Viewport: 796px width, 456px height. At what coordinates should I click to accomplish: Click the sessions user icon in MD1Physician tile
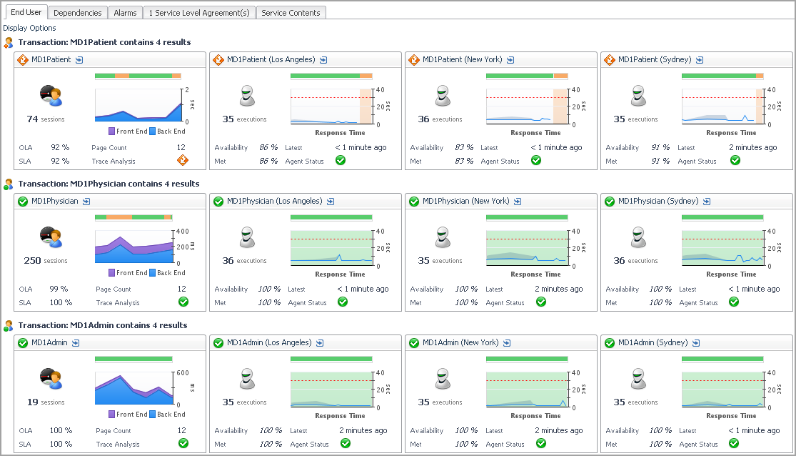(x=51, y=237)
